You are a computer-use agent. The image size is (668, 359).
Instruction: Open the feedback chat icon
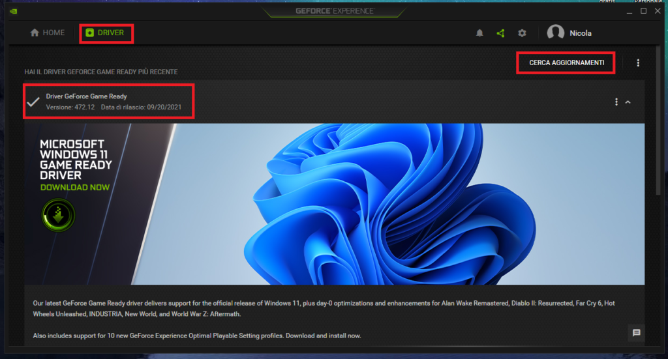[x=637, y=333]
